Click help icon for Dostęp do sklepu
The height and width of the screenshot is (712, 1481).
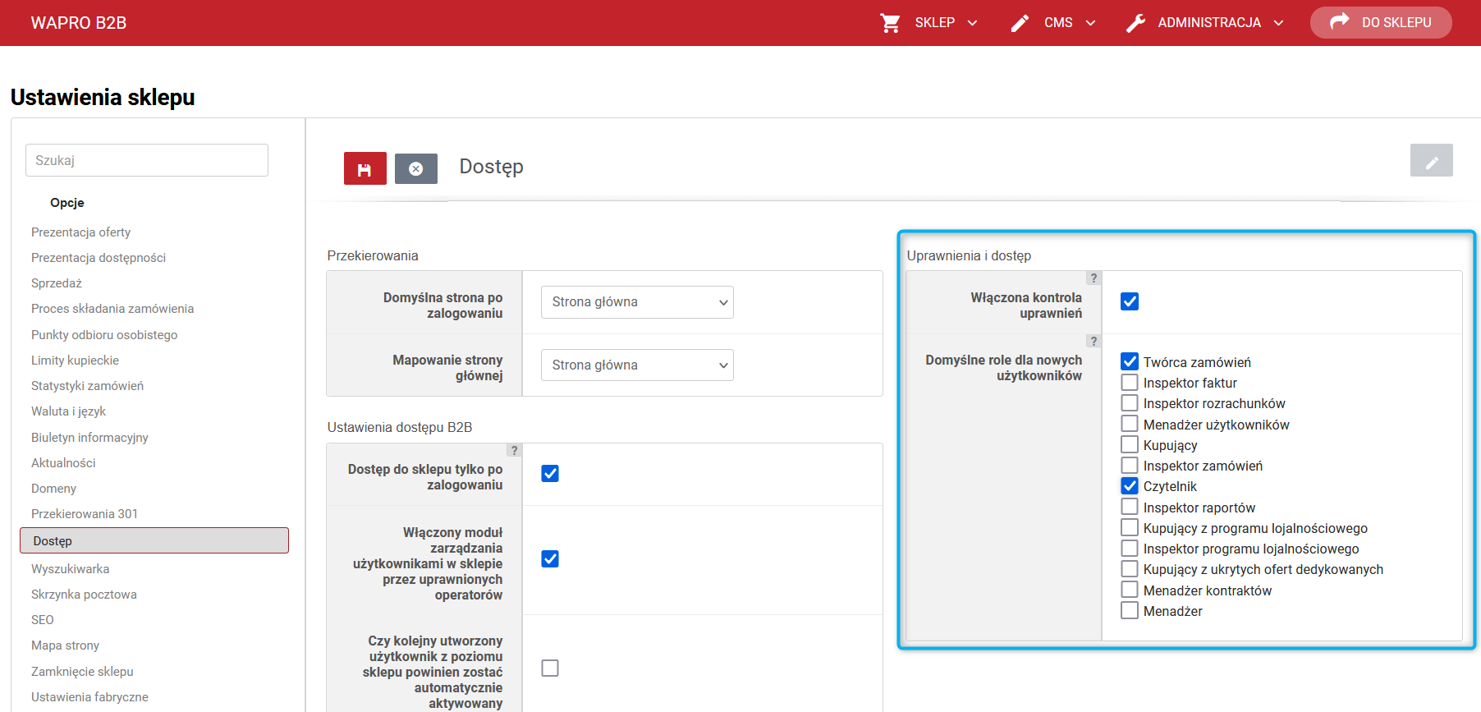514,450
